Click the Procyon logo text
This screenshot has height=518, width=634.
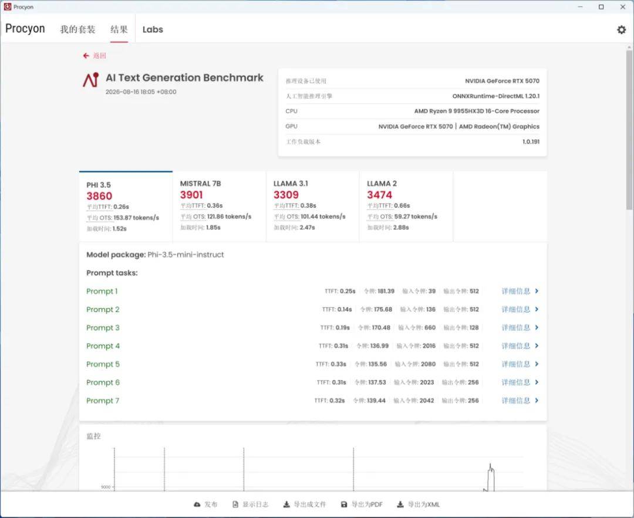pos(25,29)
